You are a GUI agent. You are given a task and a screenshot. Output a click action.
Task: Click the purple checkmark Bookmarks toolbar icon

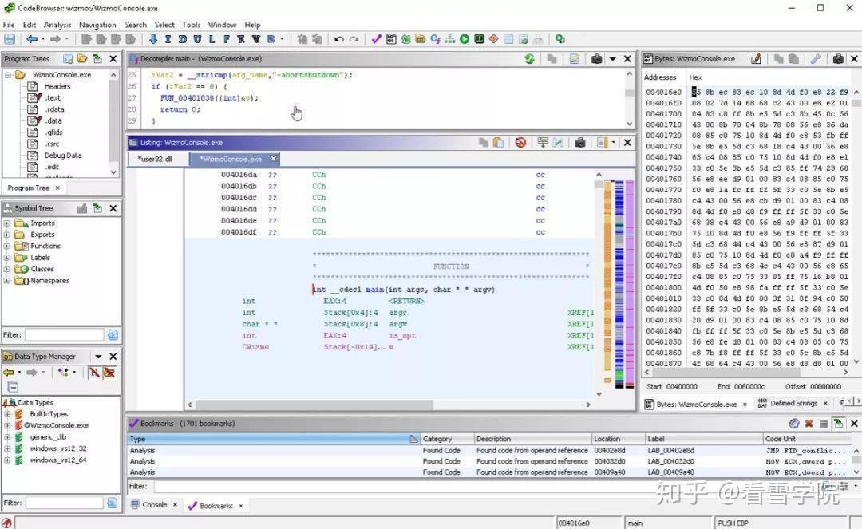[376, 39]
